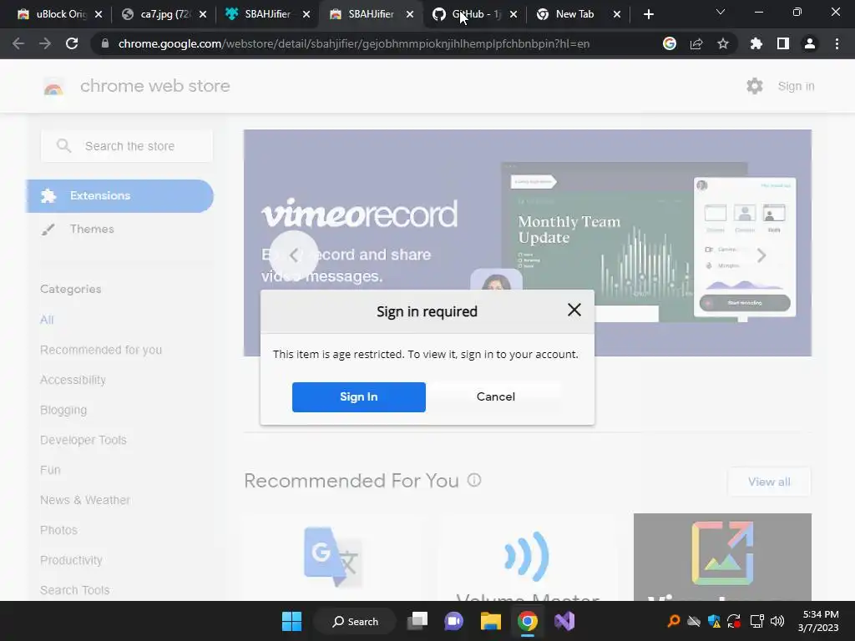Image resolution: width=855 pixels, height=641 pixels.
Task: Click the Search the store field
Action: tap(127, 146)
